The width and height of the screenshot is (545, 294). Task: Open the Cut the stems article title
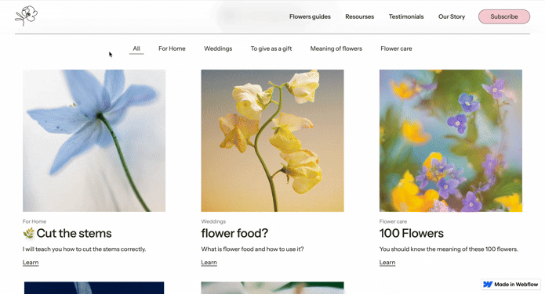coord(74,233)
